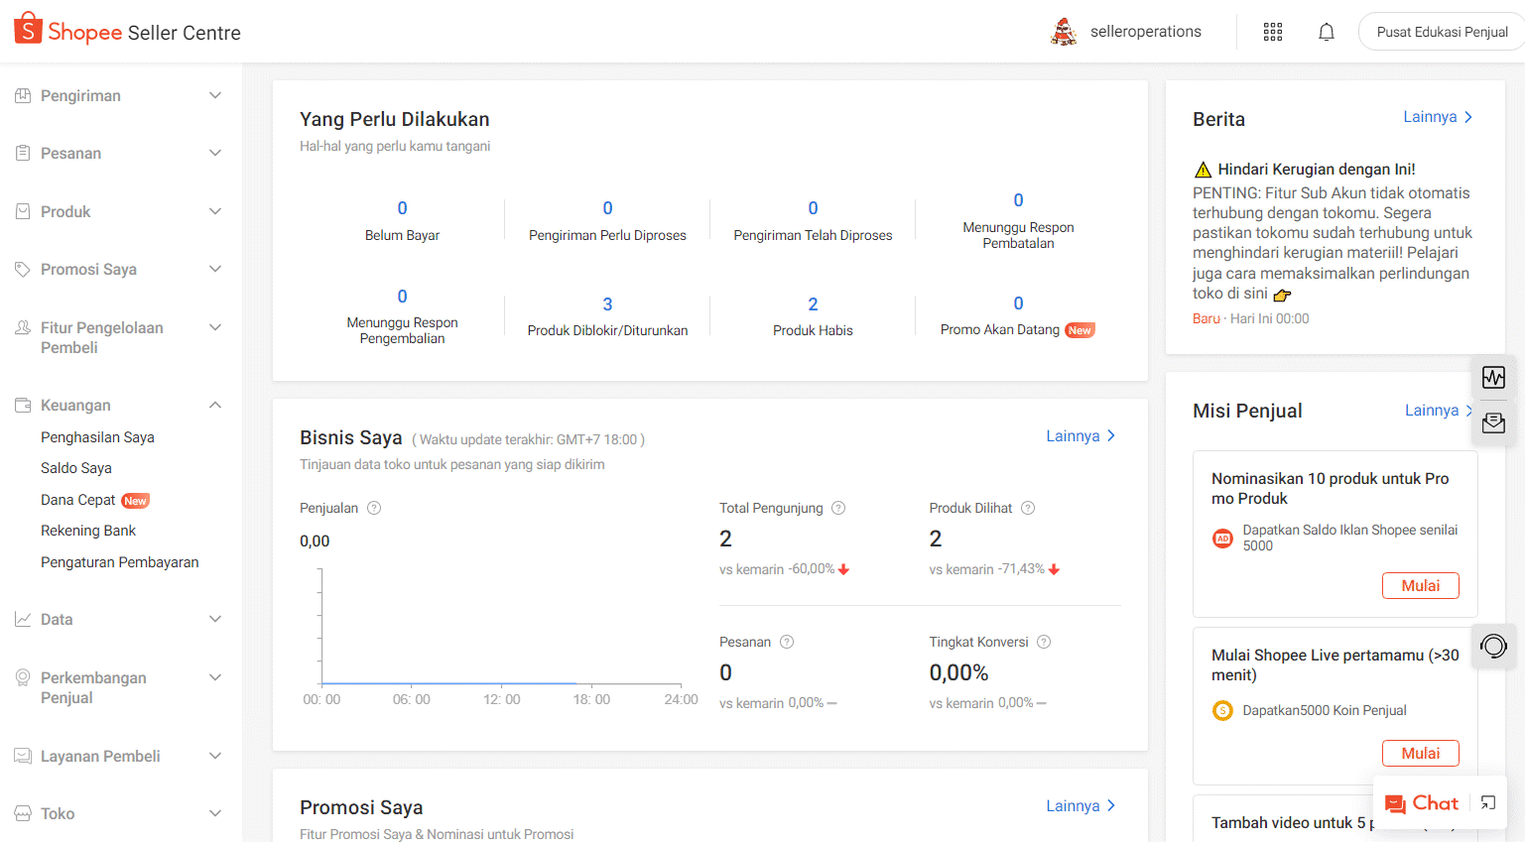Go to Pengaturan Pembayaran
This screenshot has width=1525, height=842.
(120, 562)
